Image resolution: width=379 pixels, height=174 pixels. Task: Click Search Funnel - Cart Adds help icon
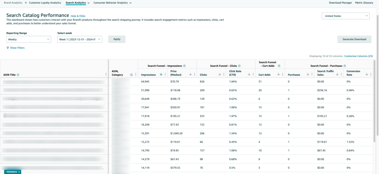click(279, 66)
